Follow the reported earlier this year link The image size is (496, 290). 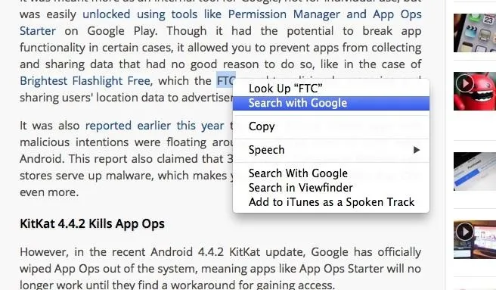click(154, 126)
